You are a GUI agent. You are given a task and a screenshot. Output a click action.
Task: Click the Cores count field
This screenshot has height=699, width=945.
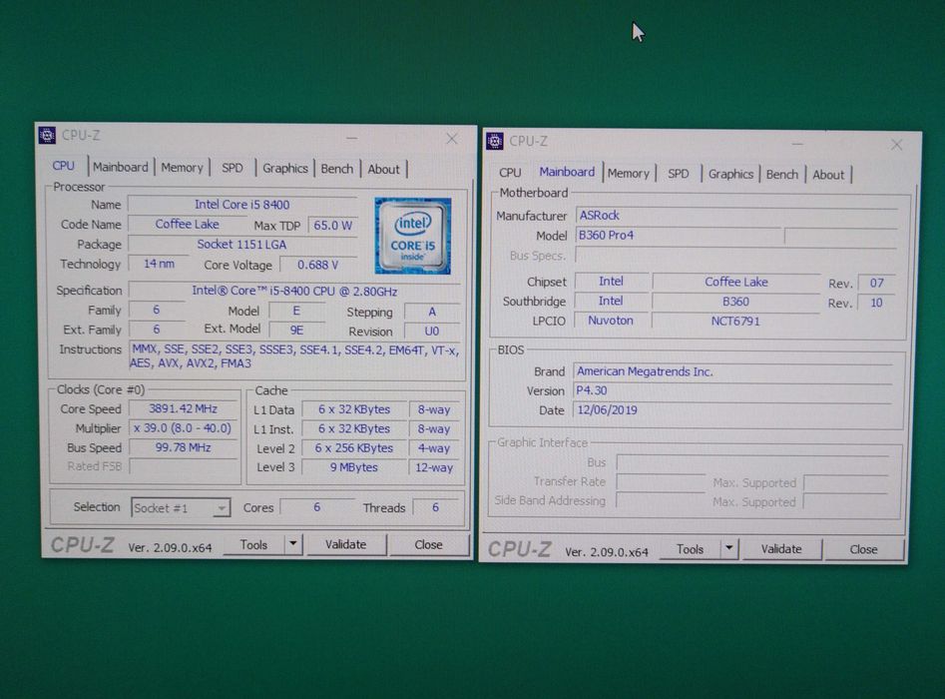(x=317, y=508)
